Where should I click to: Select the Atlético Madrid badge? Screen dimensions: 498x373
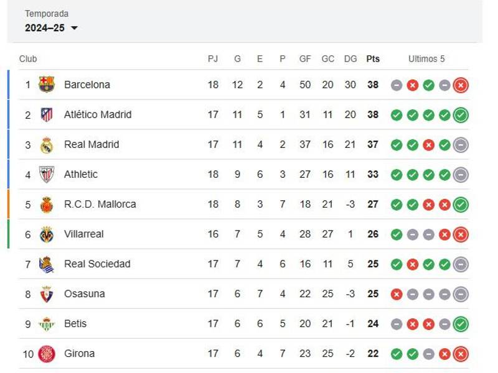(x=47, y=114)
